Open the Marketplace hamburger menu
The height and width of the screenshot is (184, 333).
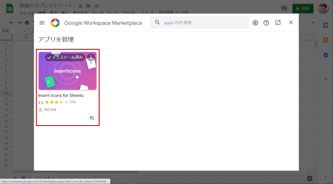(42, 23)
